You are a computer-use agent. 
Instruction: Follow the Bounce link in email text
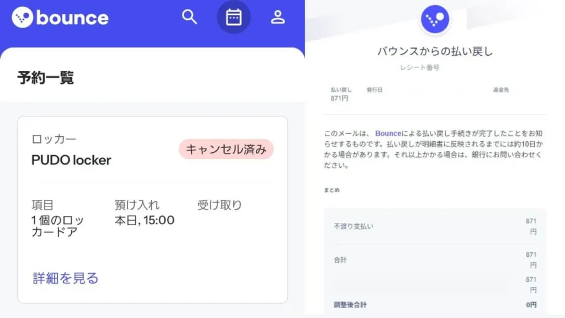point(388,134)
